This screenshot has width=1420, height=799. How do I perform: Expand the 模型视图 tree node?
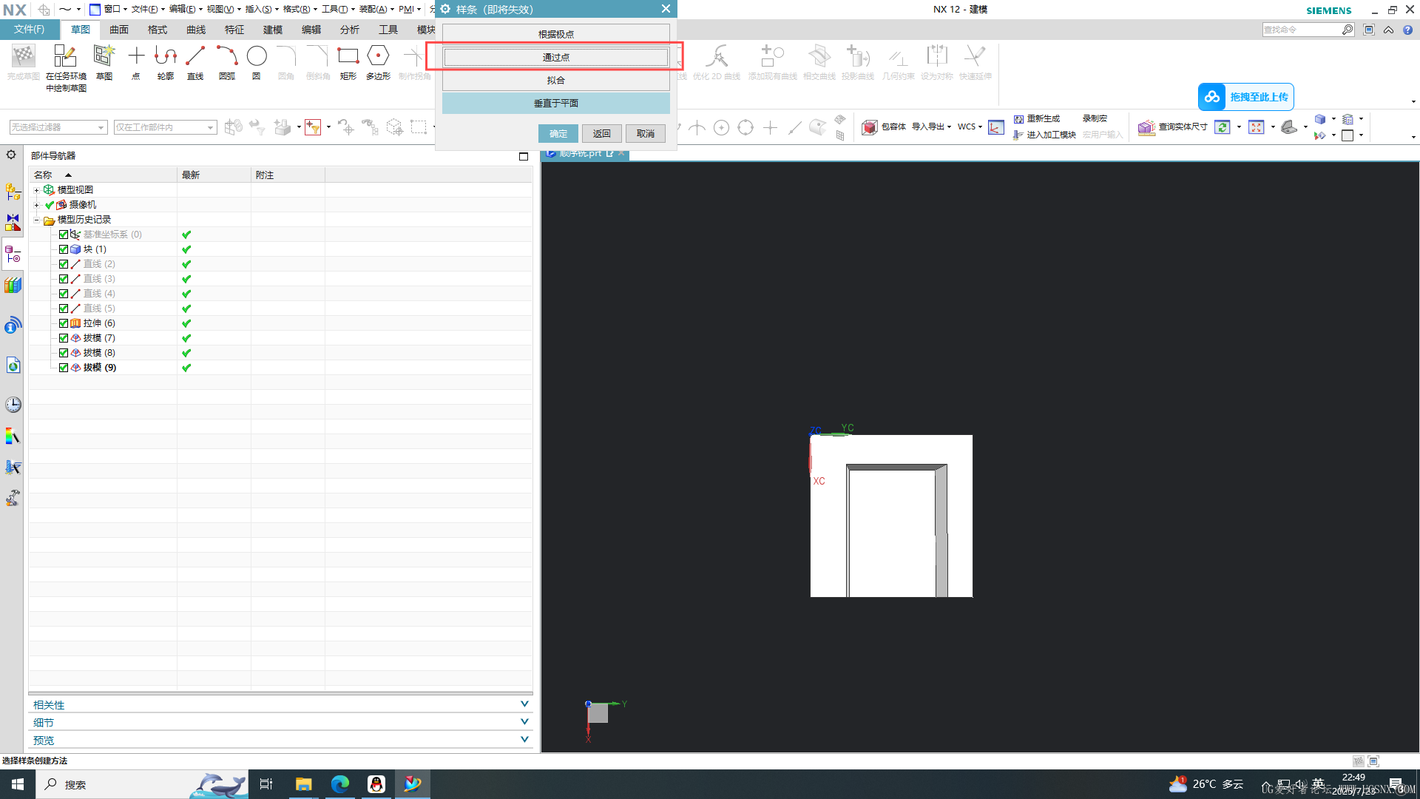[37, 190]
